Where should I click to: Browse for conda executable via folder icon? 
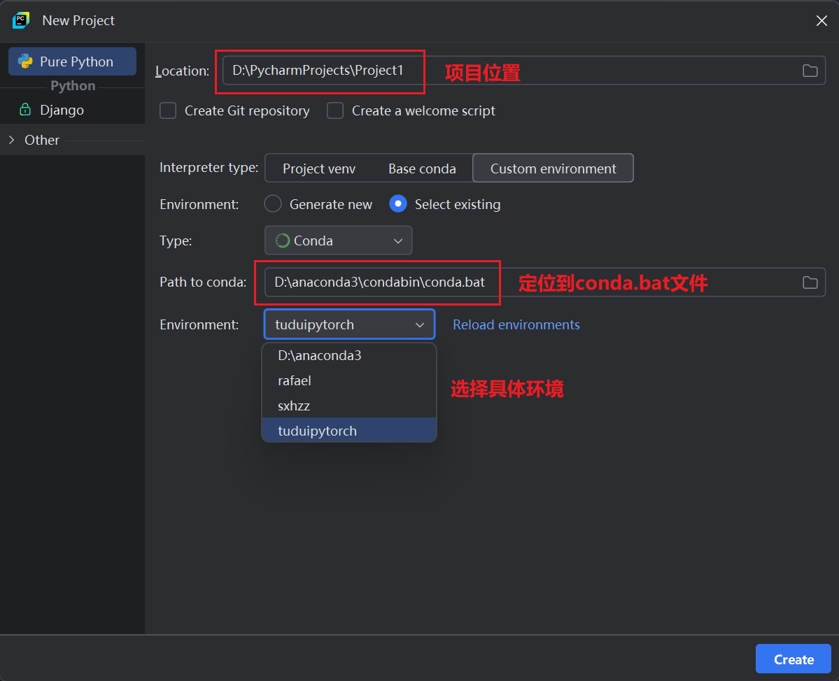tap(810, 282)
